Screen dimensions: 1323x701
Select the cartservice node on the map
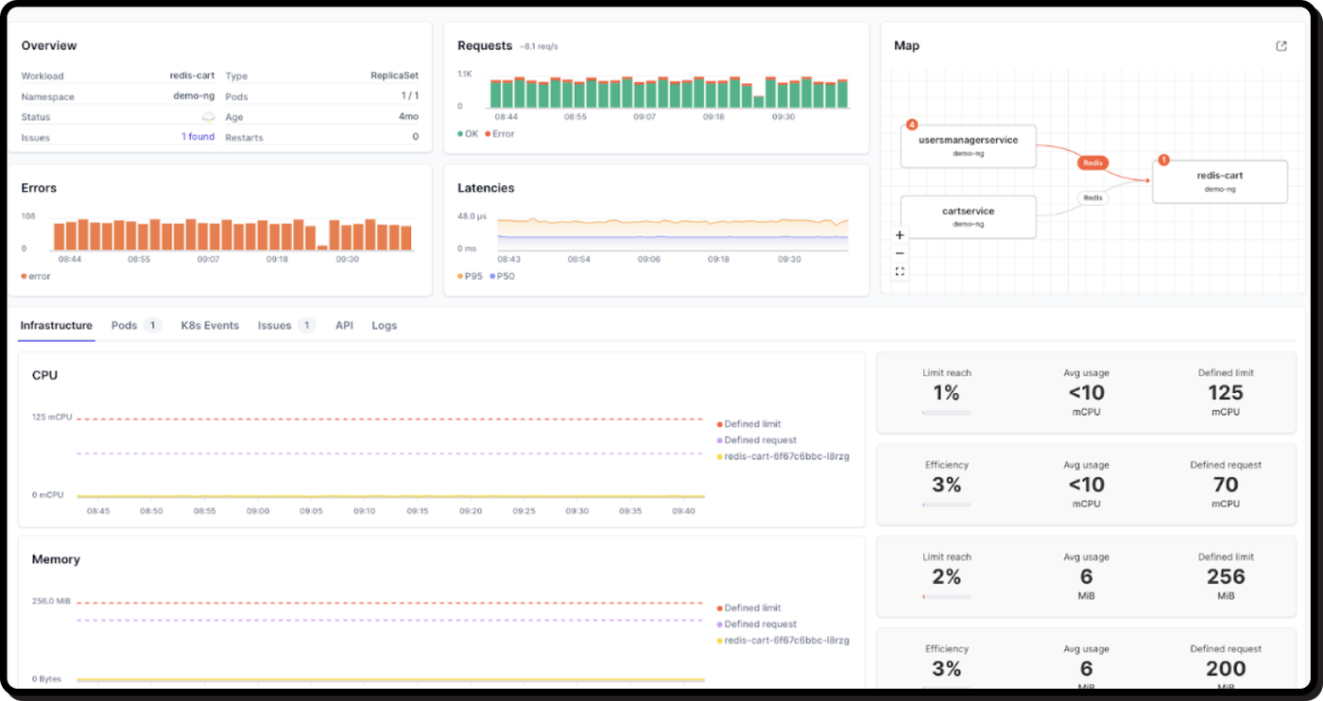(x=969, y=216)
